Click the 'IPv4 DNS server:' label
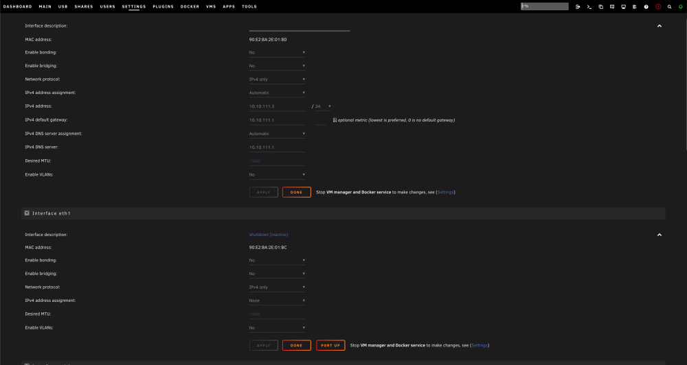687x365 pixels. click(42, 147)
